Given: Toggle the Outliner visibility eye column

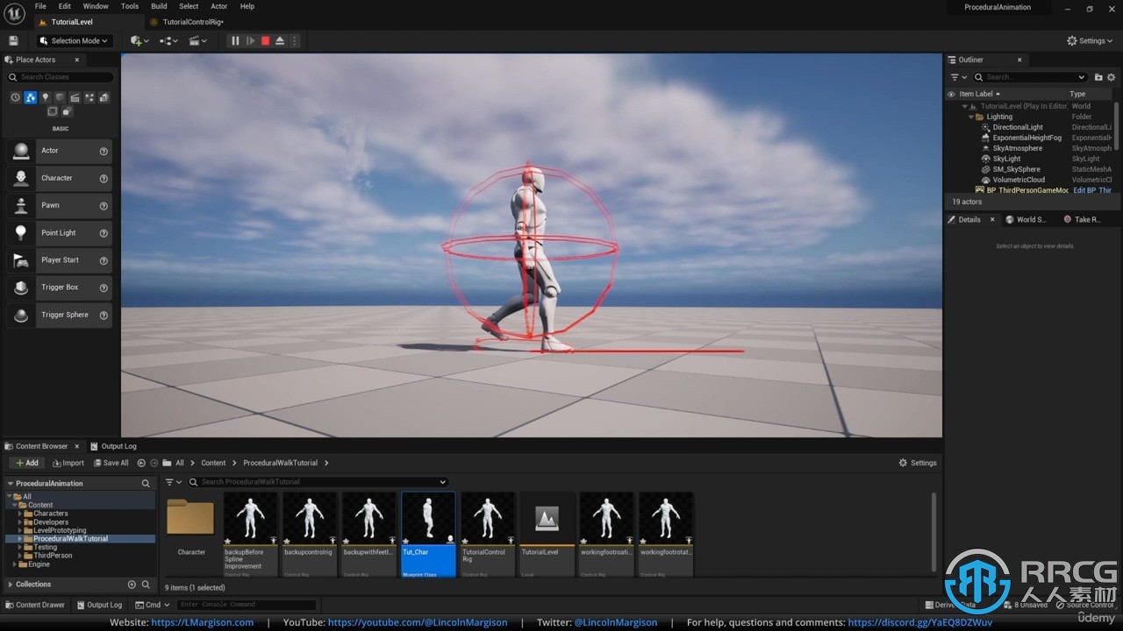Looking at the screenshot, I should pos(951,95).
